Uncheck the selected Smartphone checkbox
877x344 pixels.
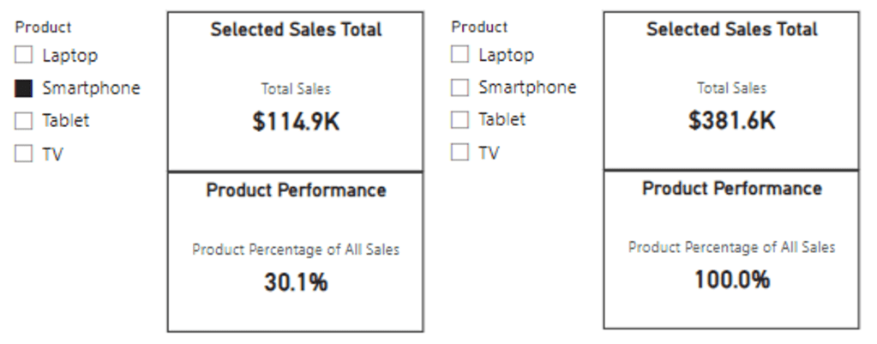pyautogui.click(x=24, y=88)
